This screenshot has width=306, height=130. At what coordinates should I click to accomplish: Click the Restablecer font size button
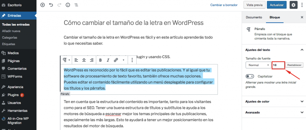(295, 65)
